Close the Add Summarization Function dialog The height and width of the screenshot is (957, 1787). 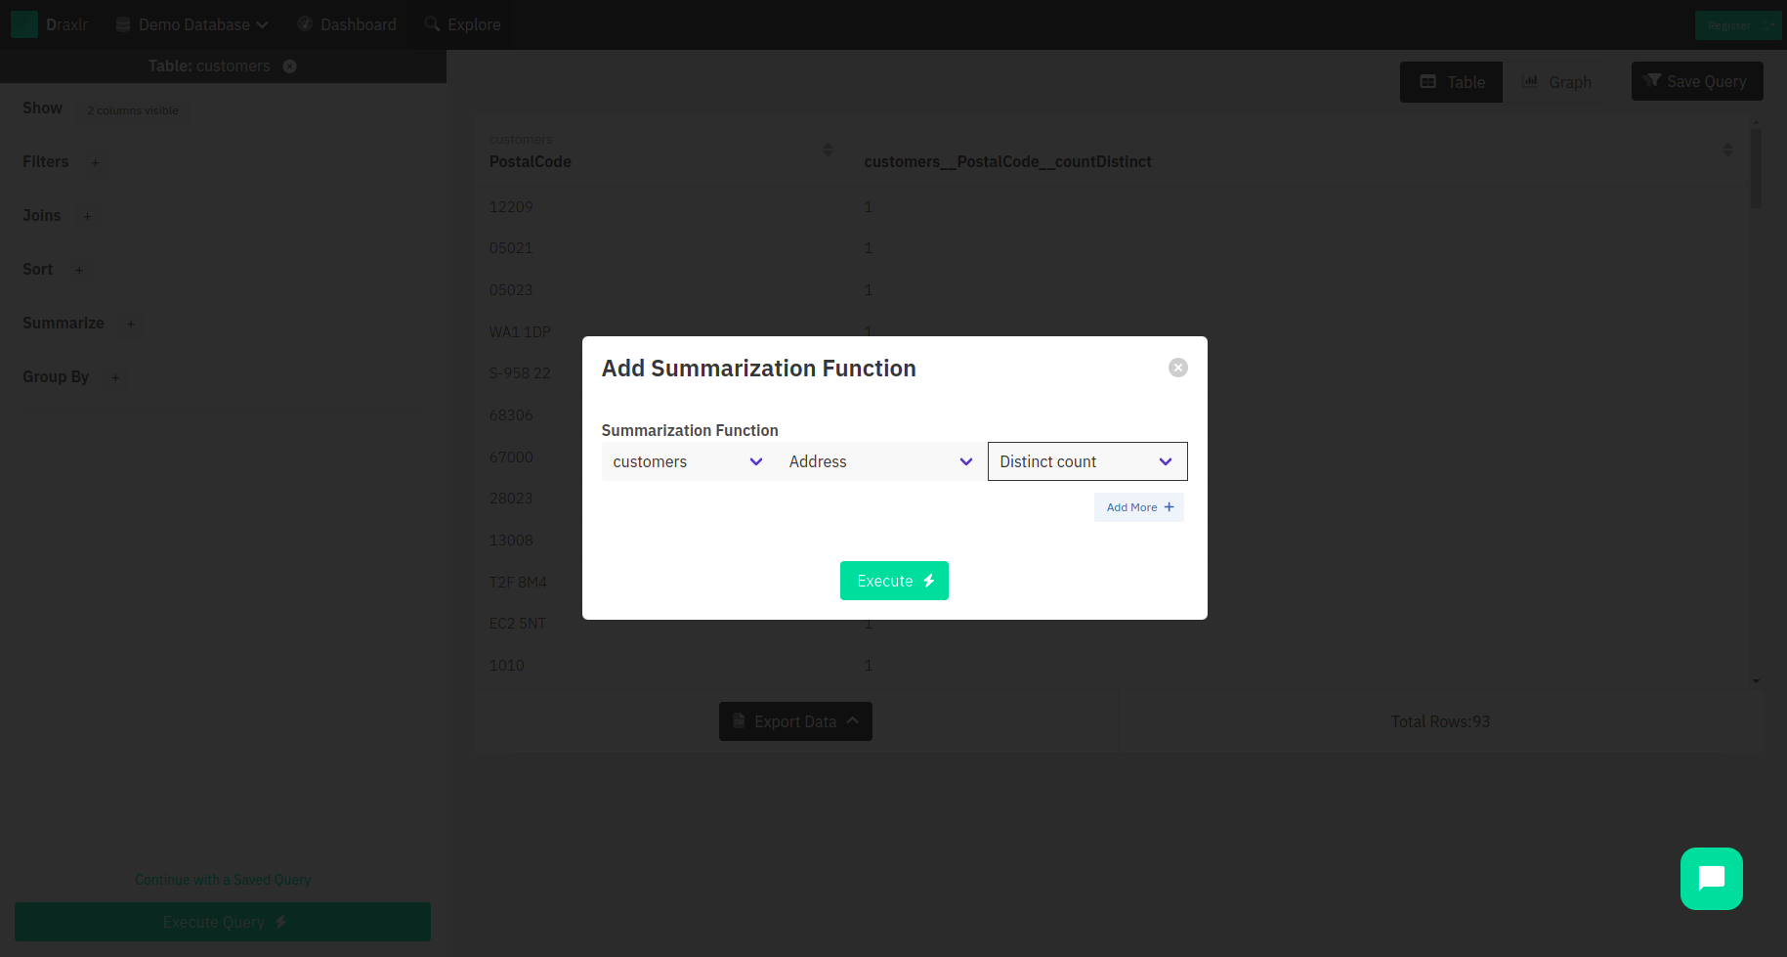(x=1177, y=368)
